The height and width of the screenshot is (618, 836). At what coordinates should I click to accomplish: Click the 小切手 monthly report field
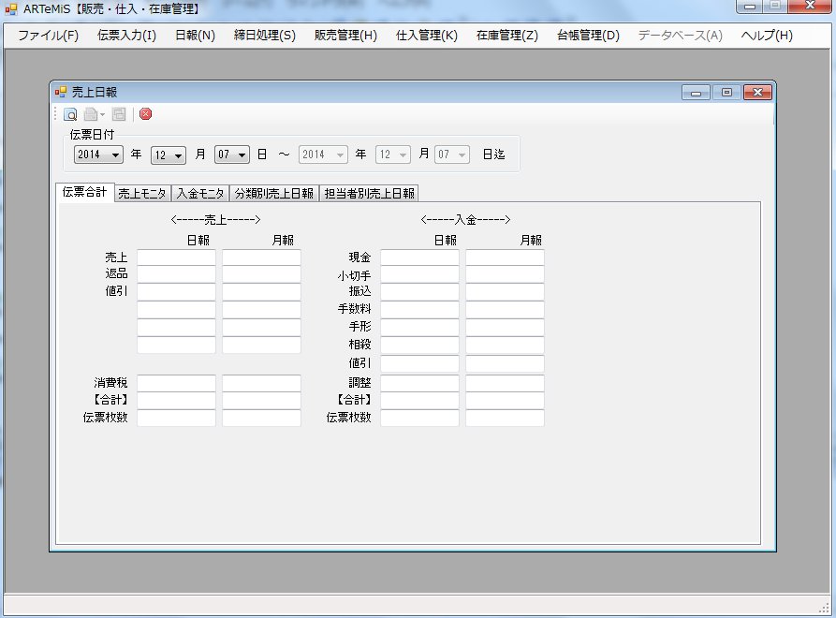pos(506,274)
